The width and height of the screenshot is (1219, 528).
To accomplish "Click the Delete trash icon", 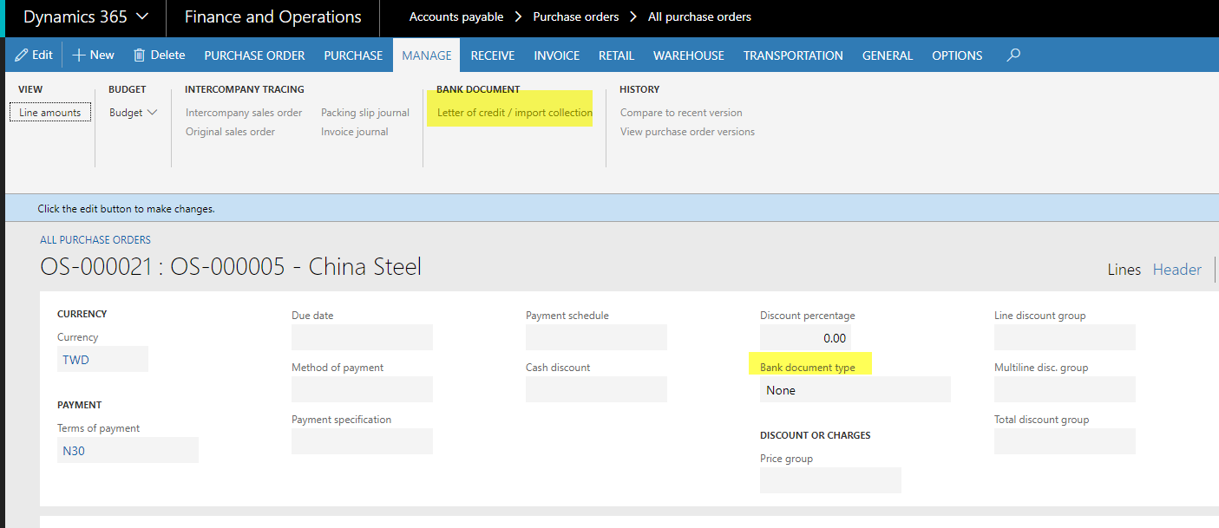I will tap(139, 55).
